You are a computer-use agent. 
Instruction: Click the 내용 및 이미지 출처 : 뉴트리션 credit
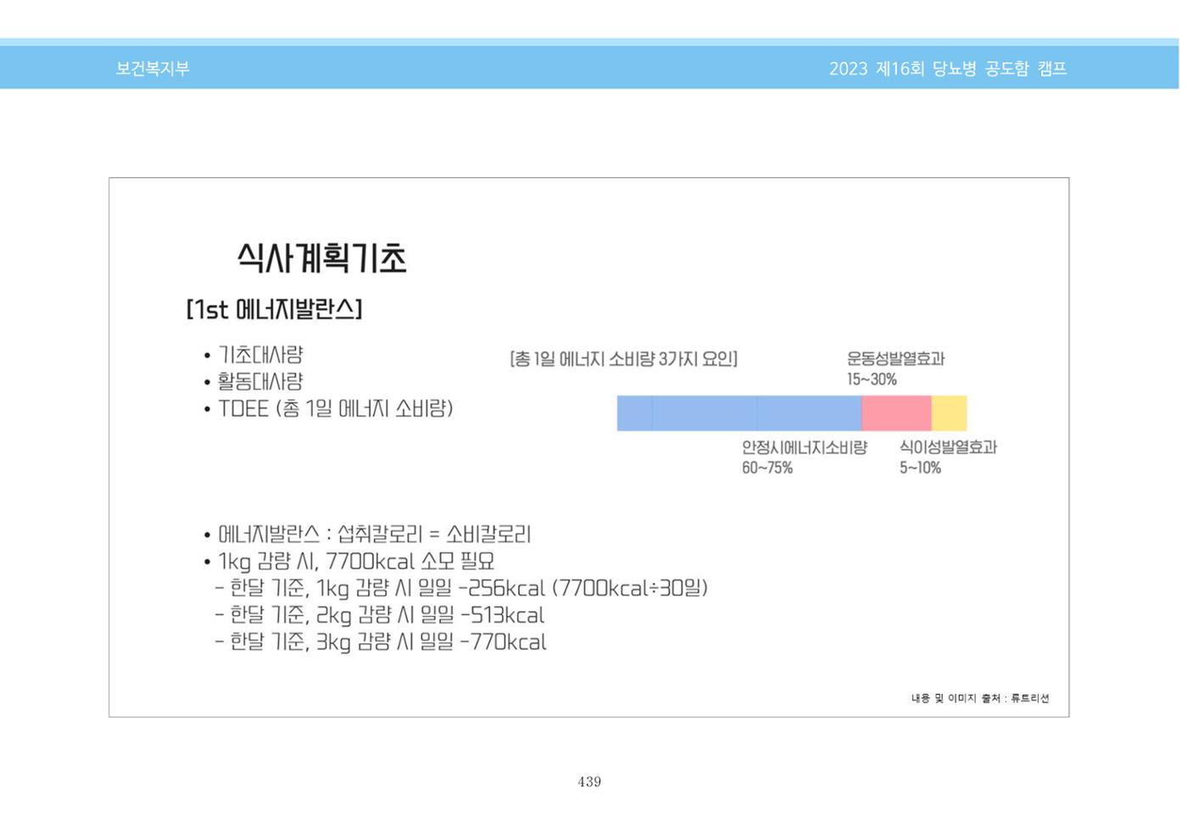point(980,698)
